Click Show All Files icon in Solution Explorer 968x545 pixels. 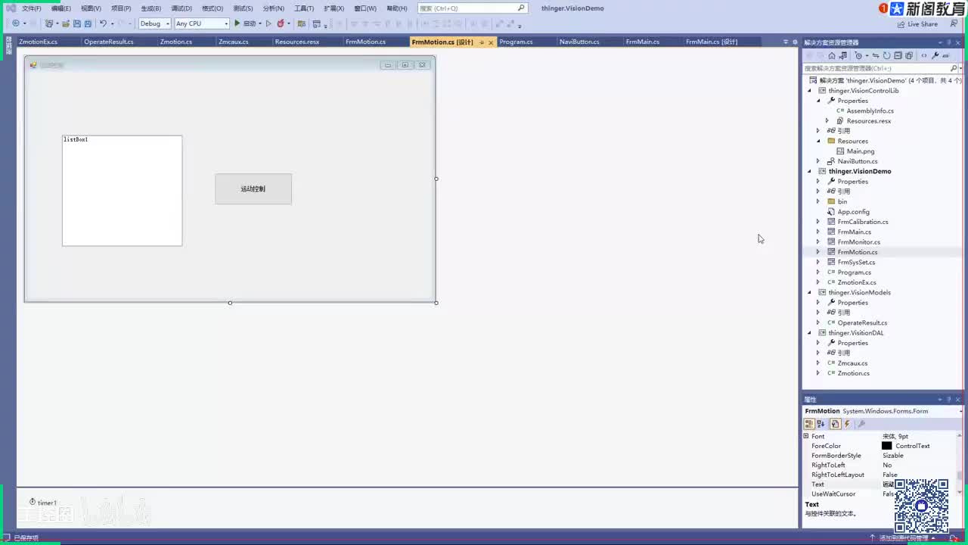click(x=909, y=55)
